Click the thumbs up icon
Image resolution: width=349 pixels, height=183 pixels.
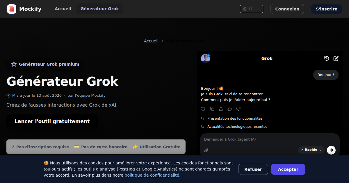pyautogui.click(x=229, y=109)
